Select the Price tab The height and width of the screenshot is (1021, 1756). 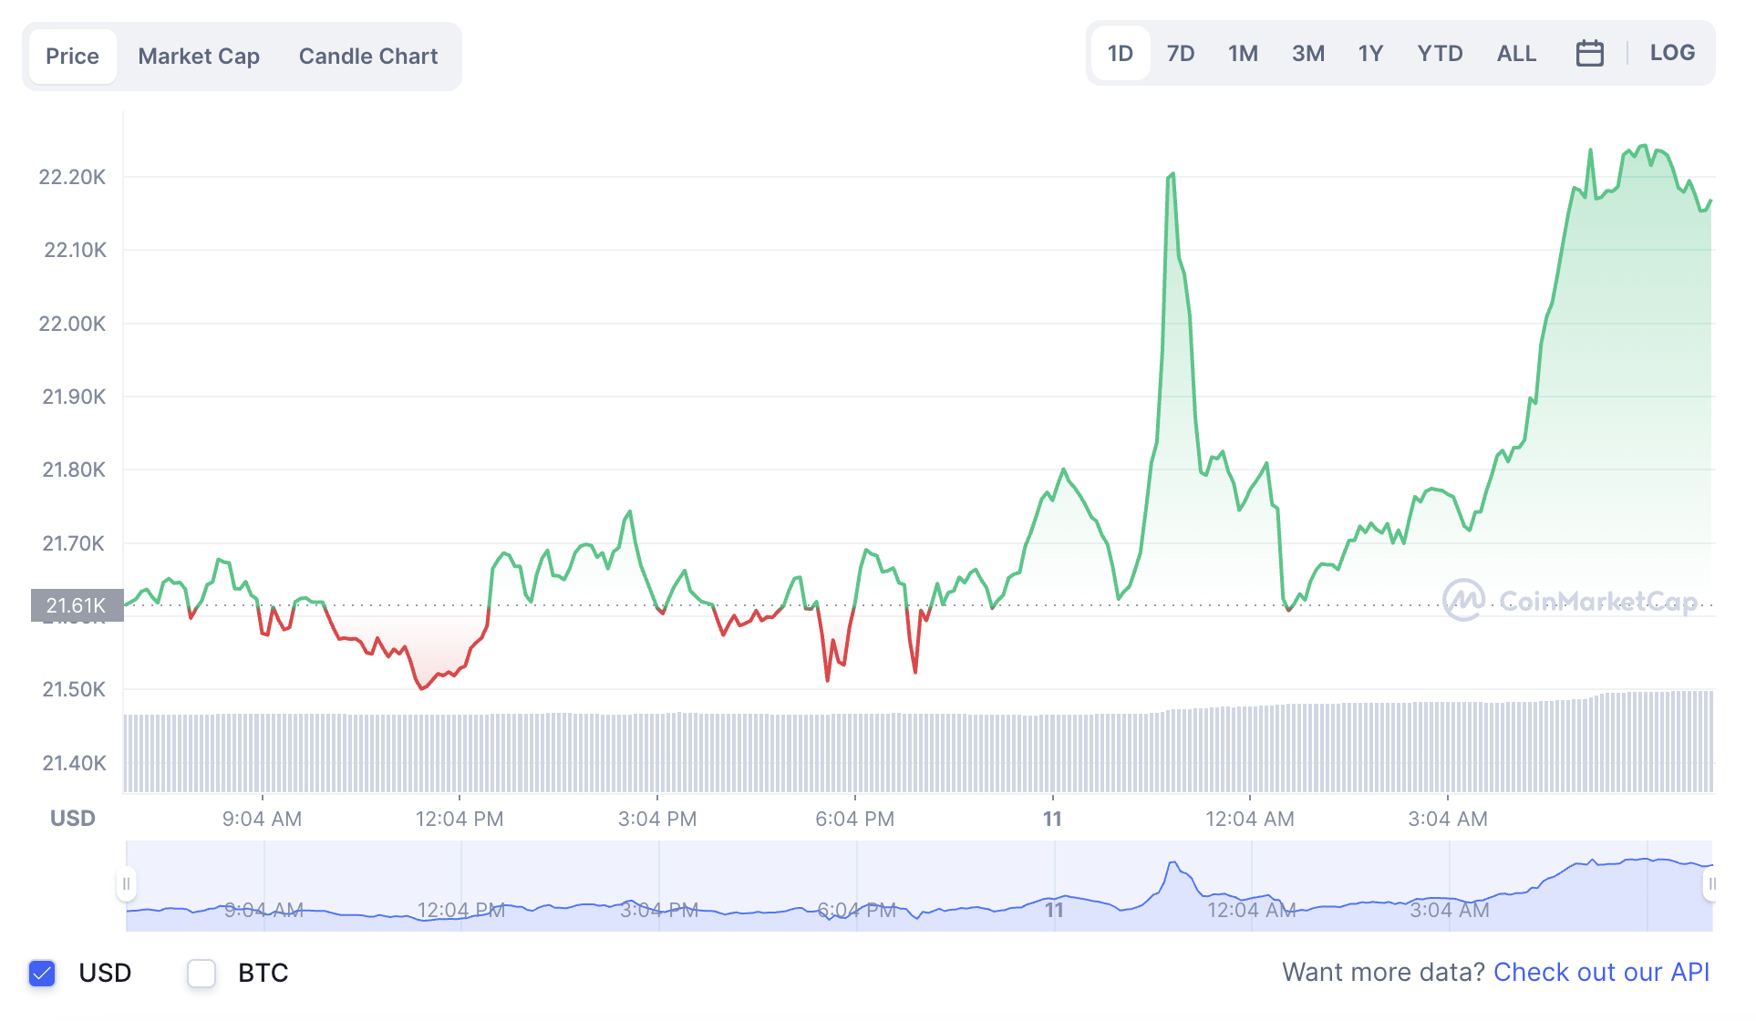[72, 56]
